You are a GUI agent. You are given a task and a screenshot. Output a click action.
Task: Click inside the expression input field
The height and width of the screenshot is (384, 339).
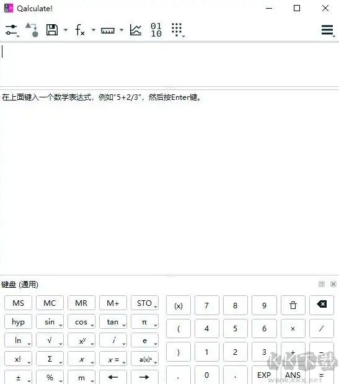[x=169, y=65]
